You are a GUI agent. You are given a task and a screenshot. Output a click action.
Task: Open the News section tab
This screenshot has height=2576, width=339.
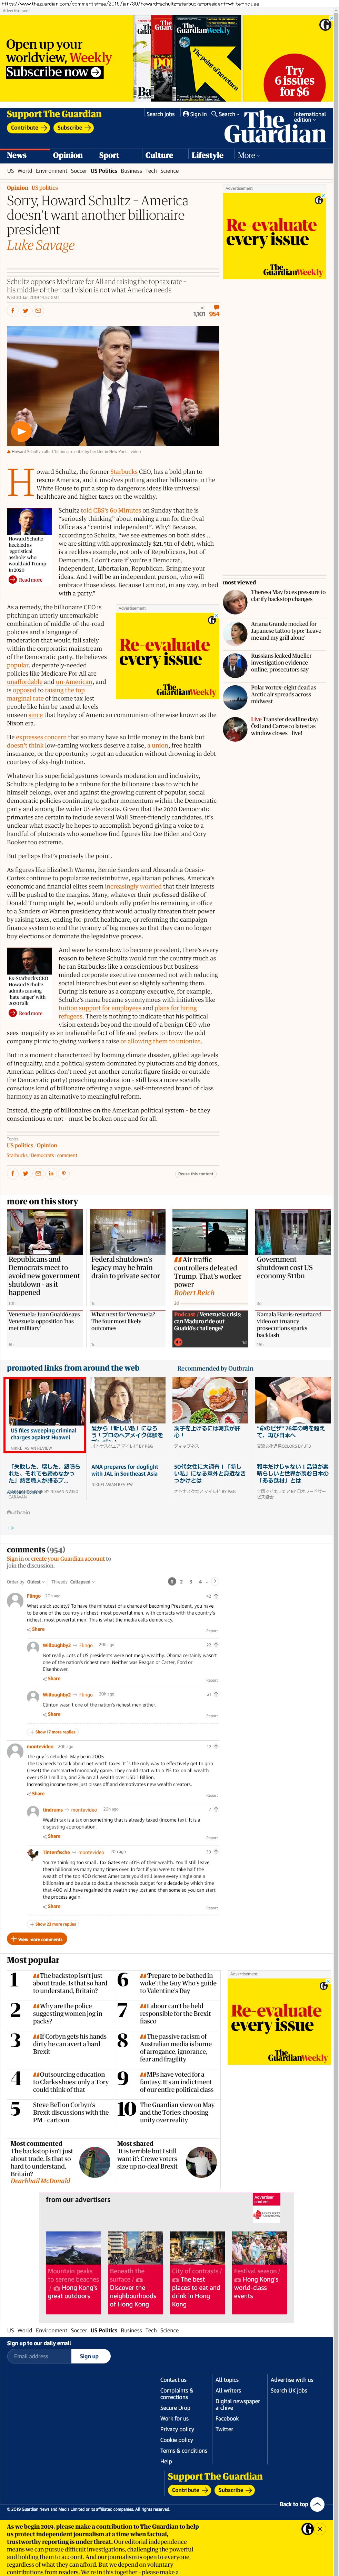(x=17, y=155)
